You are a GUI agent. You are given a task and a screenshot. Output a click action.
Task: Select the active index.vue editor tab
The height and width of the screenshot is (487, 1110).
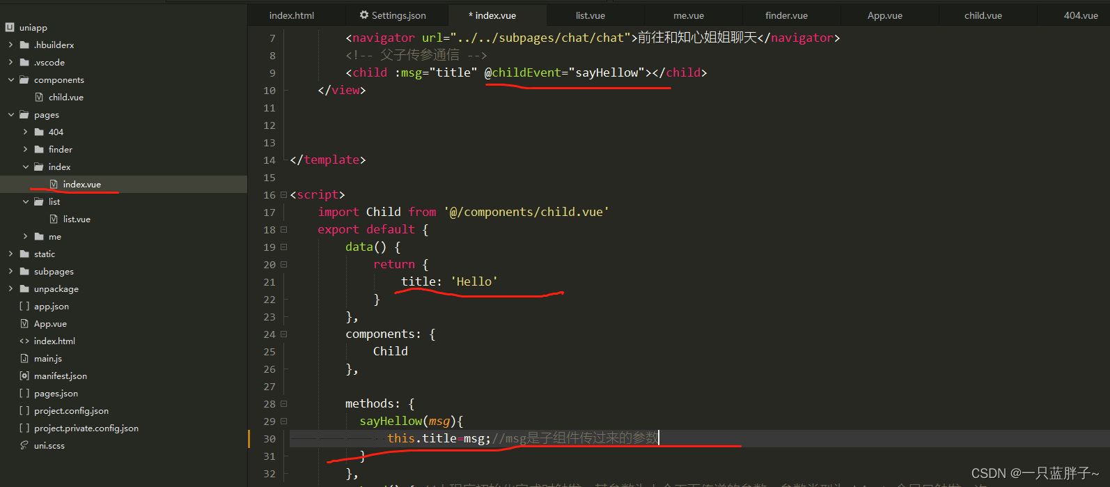(498, 15)
